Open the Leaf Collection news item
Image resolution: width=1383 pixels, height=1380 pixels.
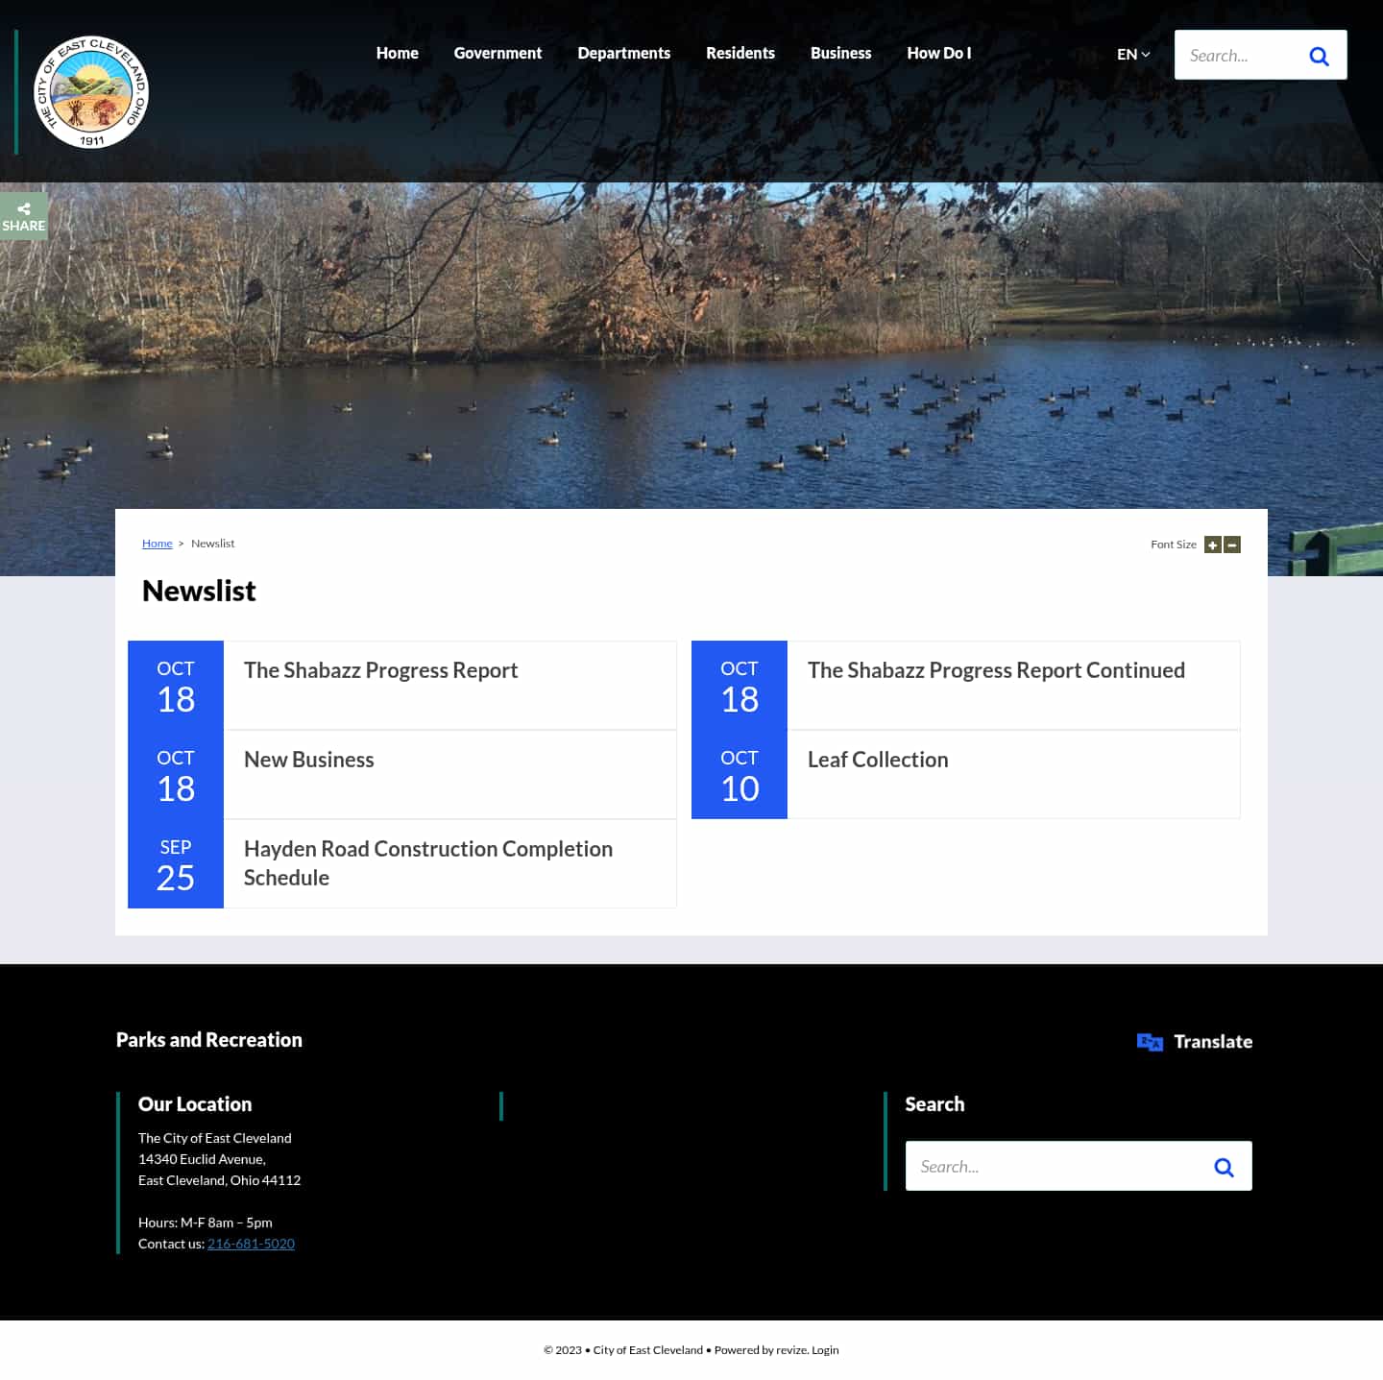pos(877,759)
